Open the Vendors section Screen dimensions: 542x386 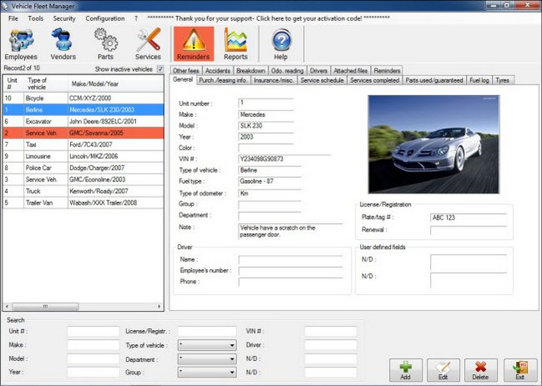coord(63,43)
